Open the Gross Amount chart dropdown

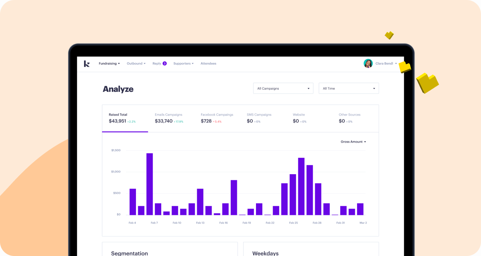353,142
